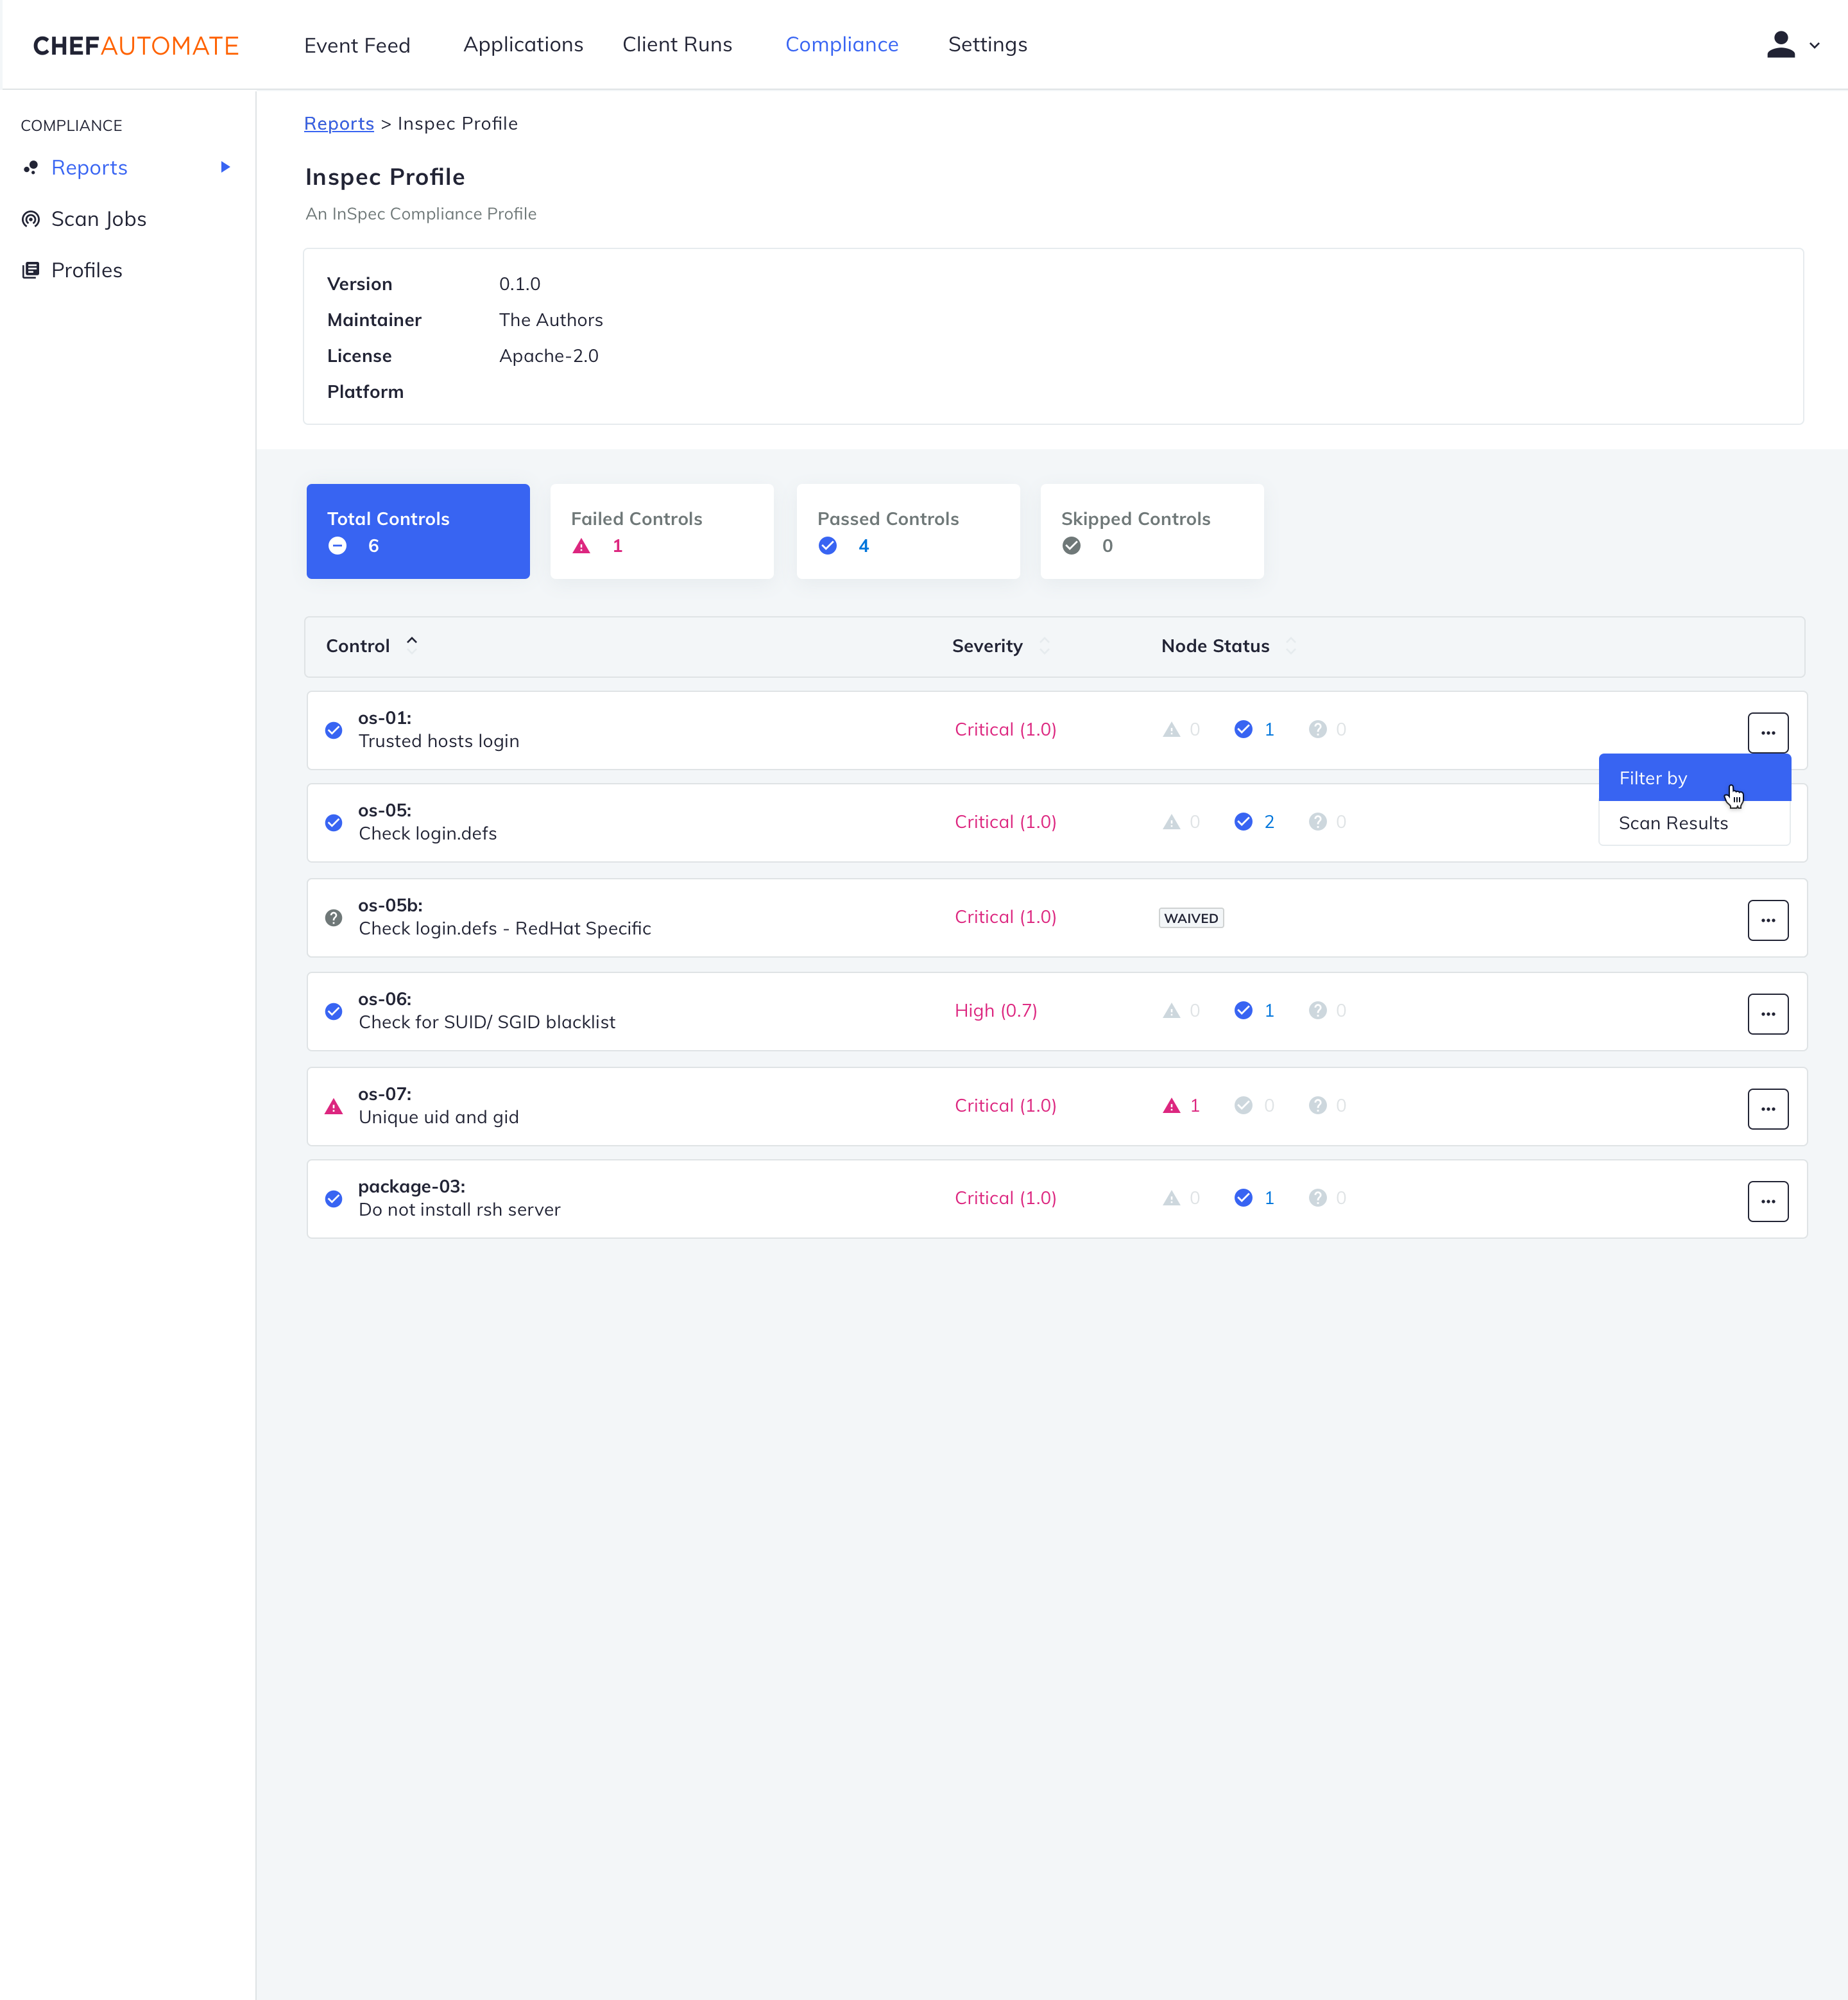Click the WAIVED status badge for os-05b
The height and width of the screenshot is (2000, 1848).
point(1190,917)
